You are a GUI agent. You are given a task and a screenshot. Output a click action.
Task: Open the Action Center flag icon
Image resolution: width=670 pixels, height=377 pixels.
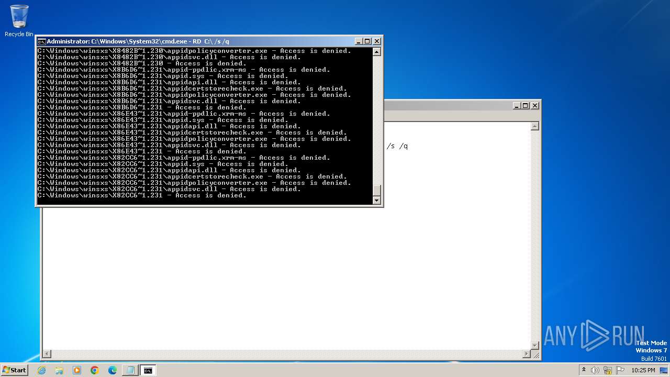[x=620, y=370]
